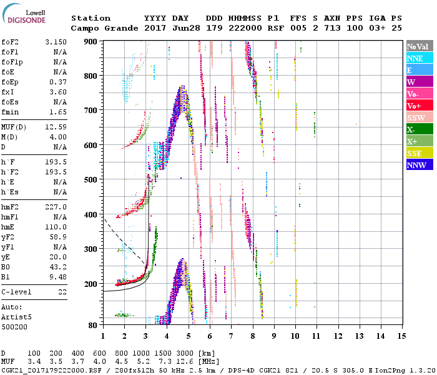Select the X- dark green legend swatch
Viewport: 437px width, 375px height.
coord(420,129)
